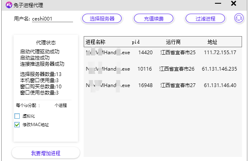Click the 用户名 field showing ceshi001
Viewport: 249px width, 161px height.
(53, 19)
